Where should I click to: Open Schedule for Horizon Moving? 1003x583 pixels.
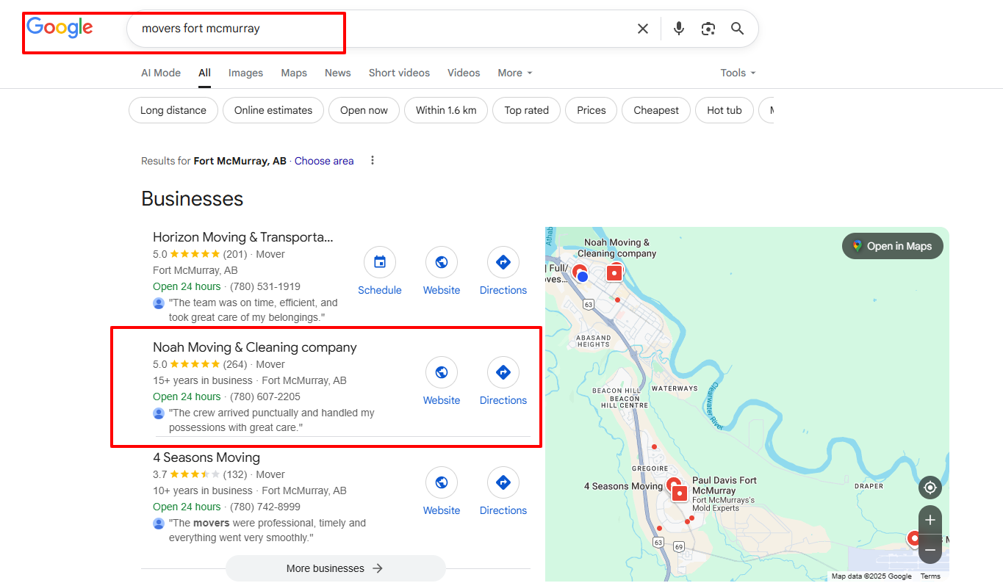click(x=380, y=263)
